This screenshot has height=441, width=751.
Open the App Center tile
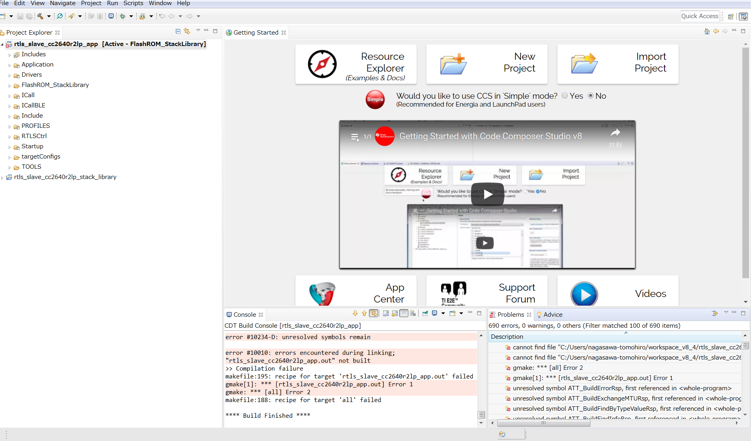click(x=356, y=291)
